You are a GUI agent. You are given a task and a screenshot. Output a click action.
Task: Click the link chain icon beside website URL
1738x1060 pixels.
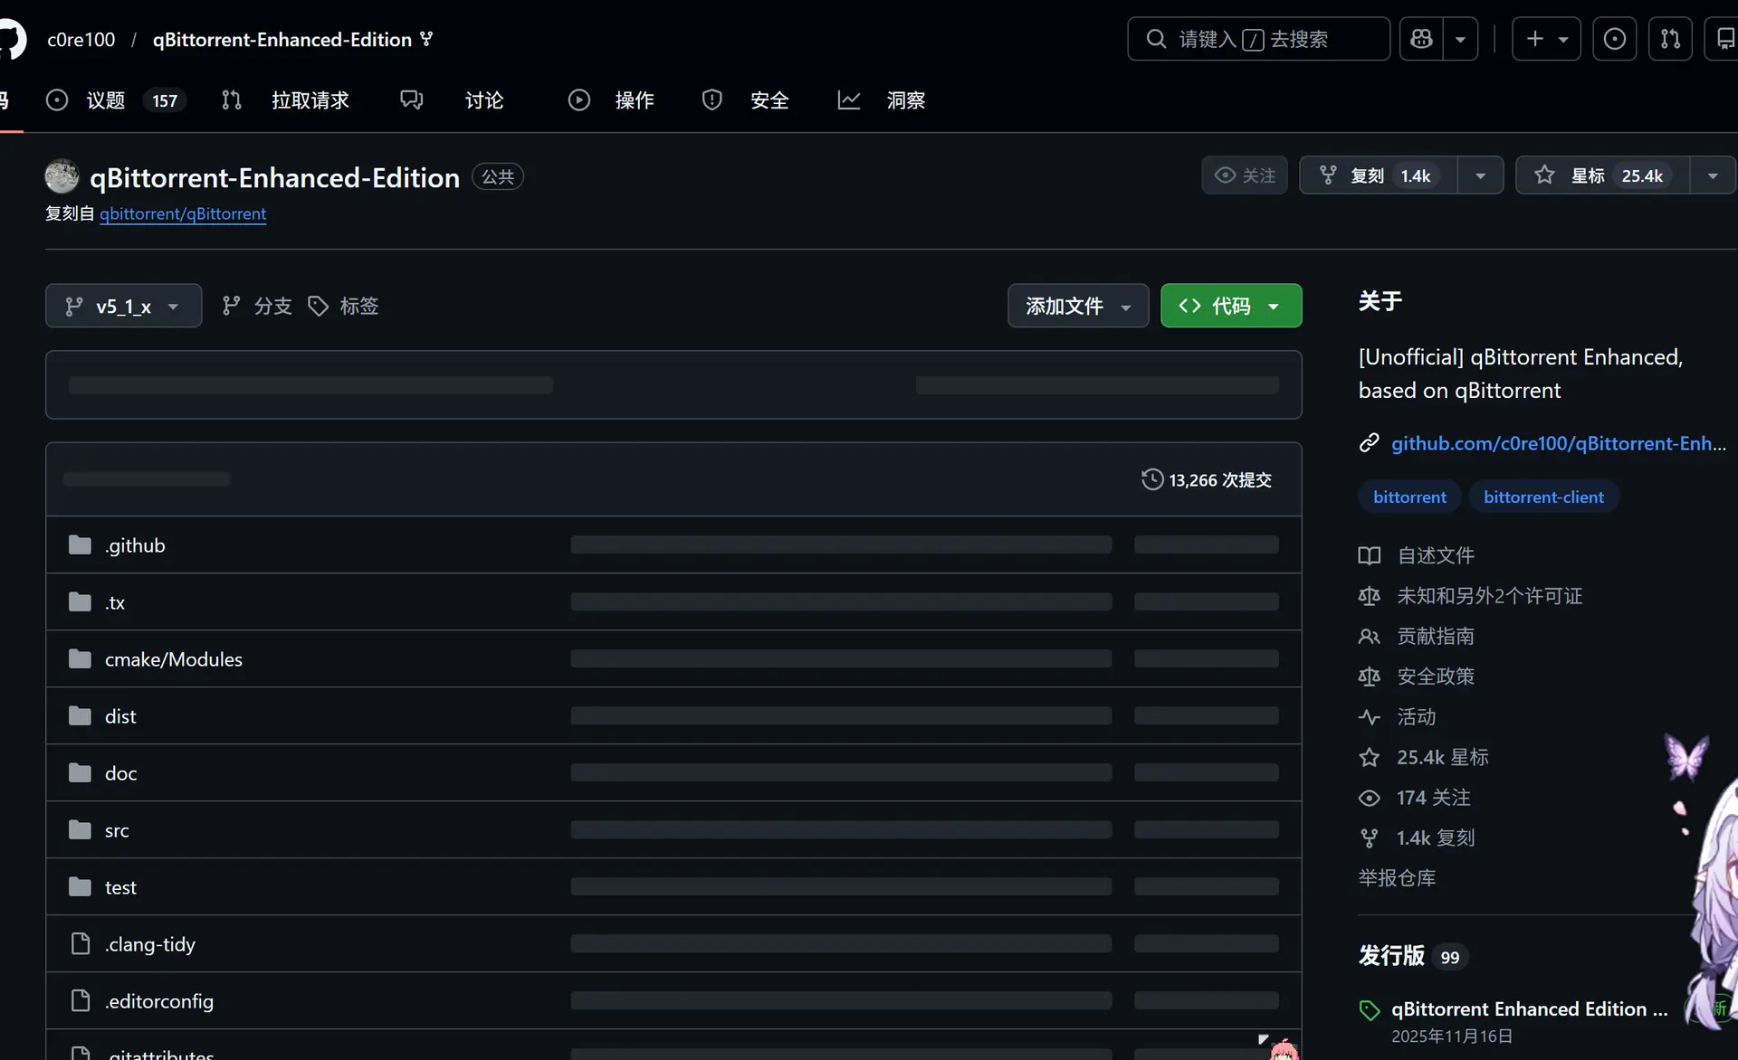(x=1369, y=443)
